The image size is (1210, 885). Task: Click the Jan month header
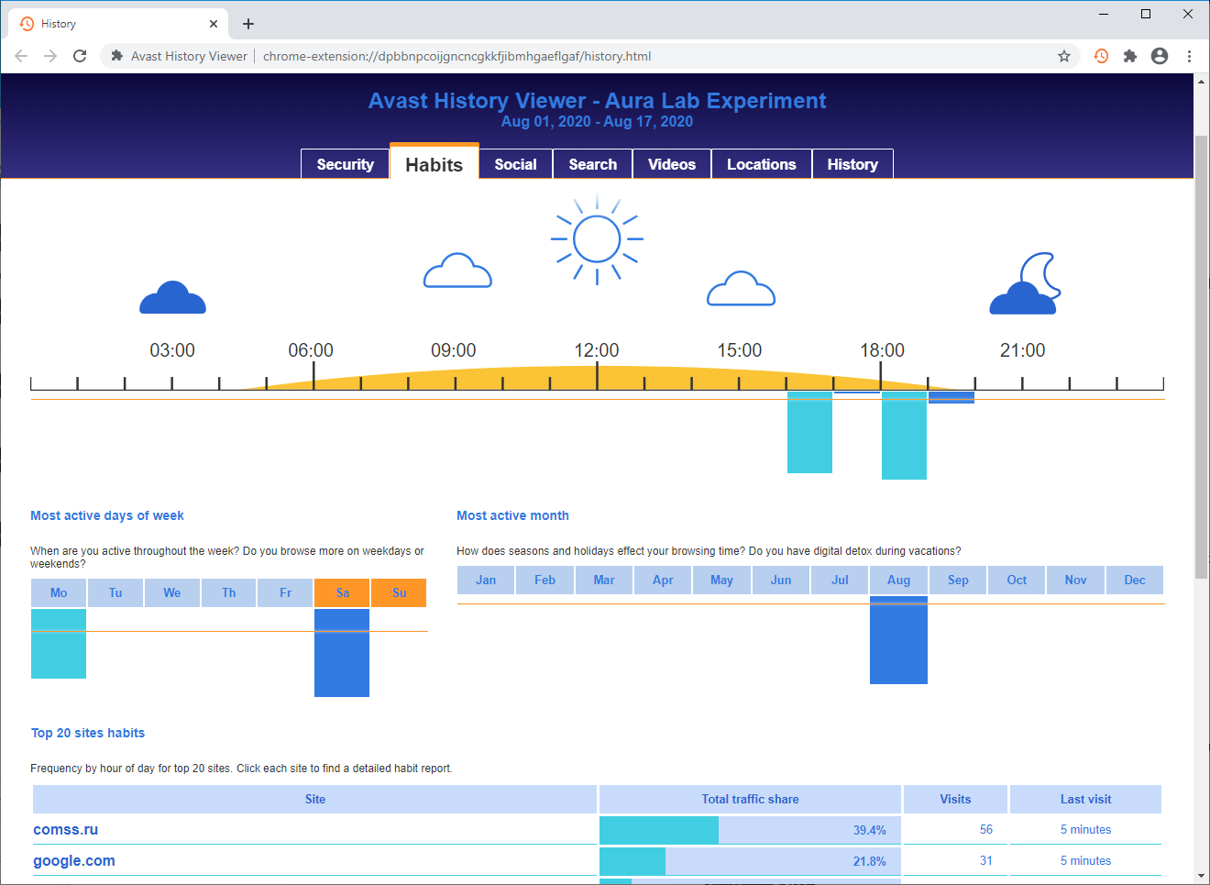[x=486, y=580]
